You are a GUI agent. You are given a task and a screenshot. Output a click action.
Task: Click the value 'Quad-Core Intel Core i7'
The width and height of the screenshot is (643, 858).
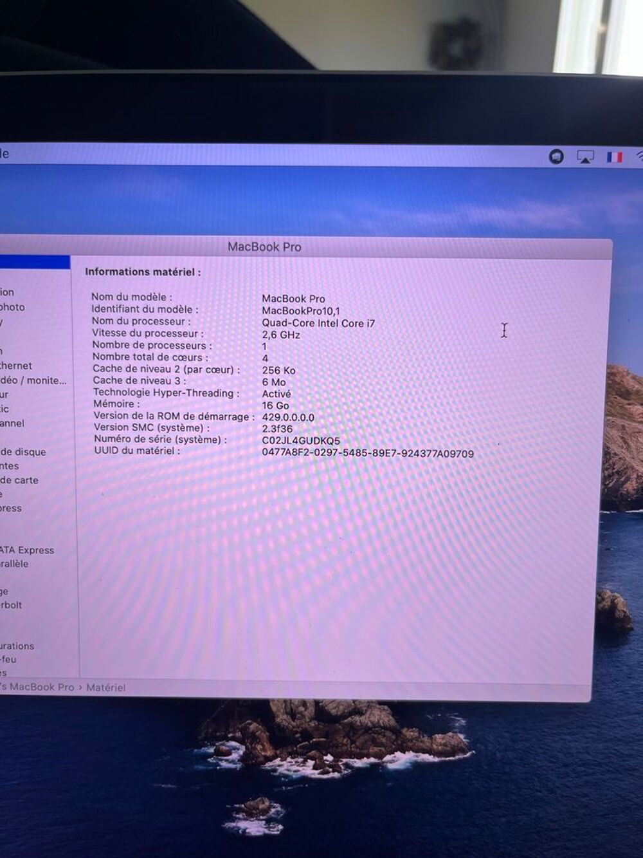(x=318, y=323)
